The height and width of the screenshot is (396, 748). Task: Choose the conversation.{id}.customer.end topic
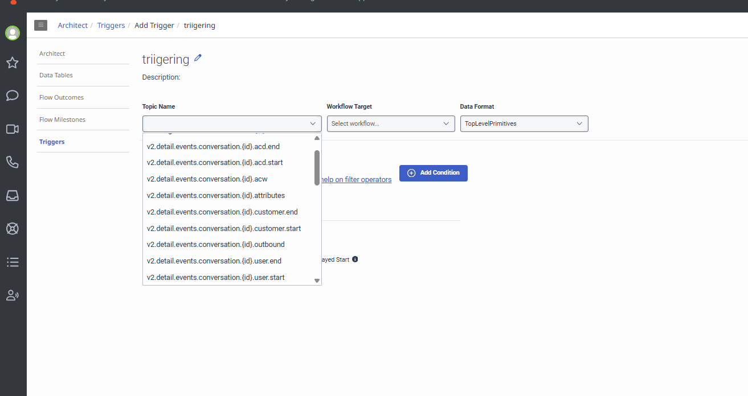(x=222, y=212)
